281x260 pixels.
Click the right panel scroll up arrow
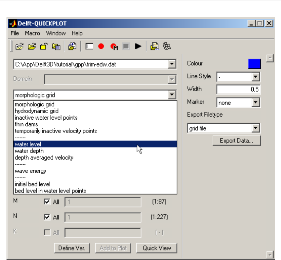pyautogui.click(x=270, y=58)
